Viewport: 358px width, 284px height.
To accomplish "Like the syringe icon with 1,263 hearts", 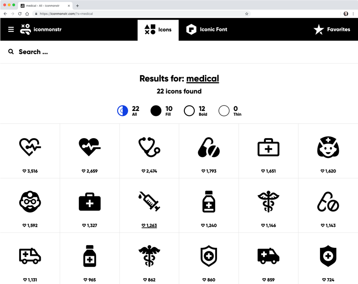I will (x=149, y=225).
